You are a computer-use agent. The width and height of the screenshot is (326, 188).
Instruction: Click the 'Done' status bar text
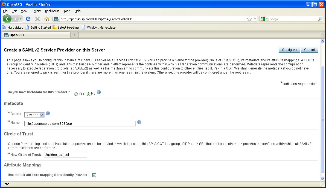[x=6, y=184]
